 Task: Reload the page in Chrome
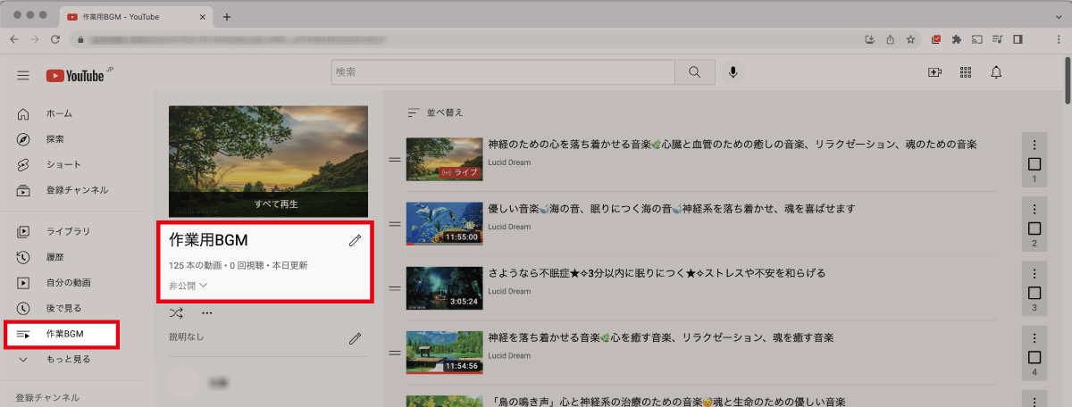(55, 39)
